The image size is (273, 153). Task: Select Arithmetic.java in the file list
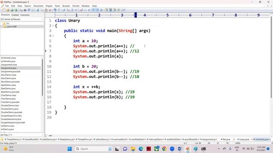8,61
